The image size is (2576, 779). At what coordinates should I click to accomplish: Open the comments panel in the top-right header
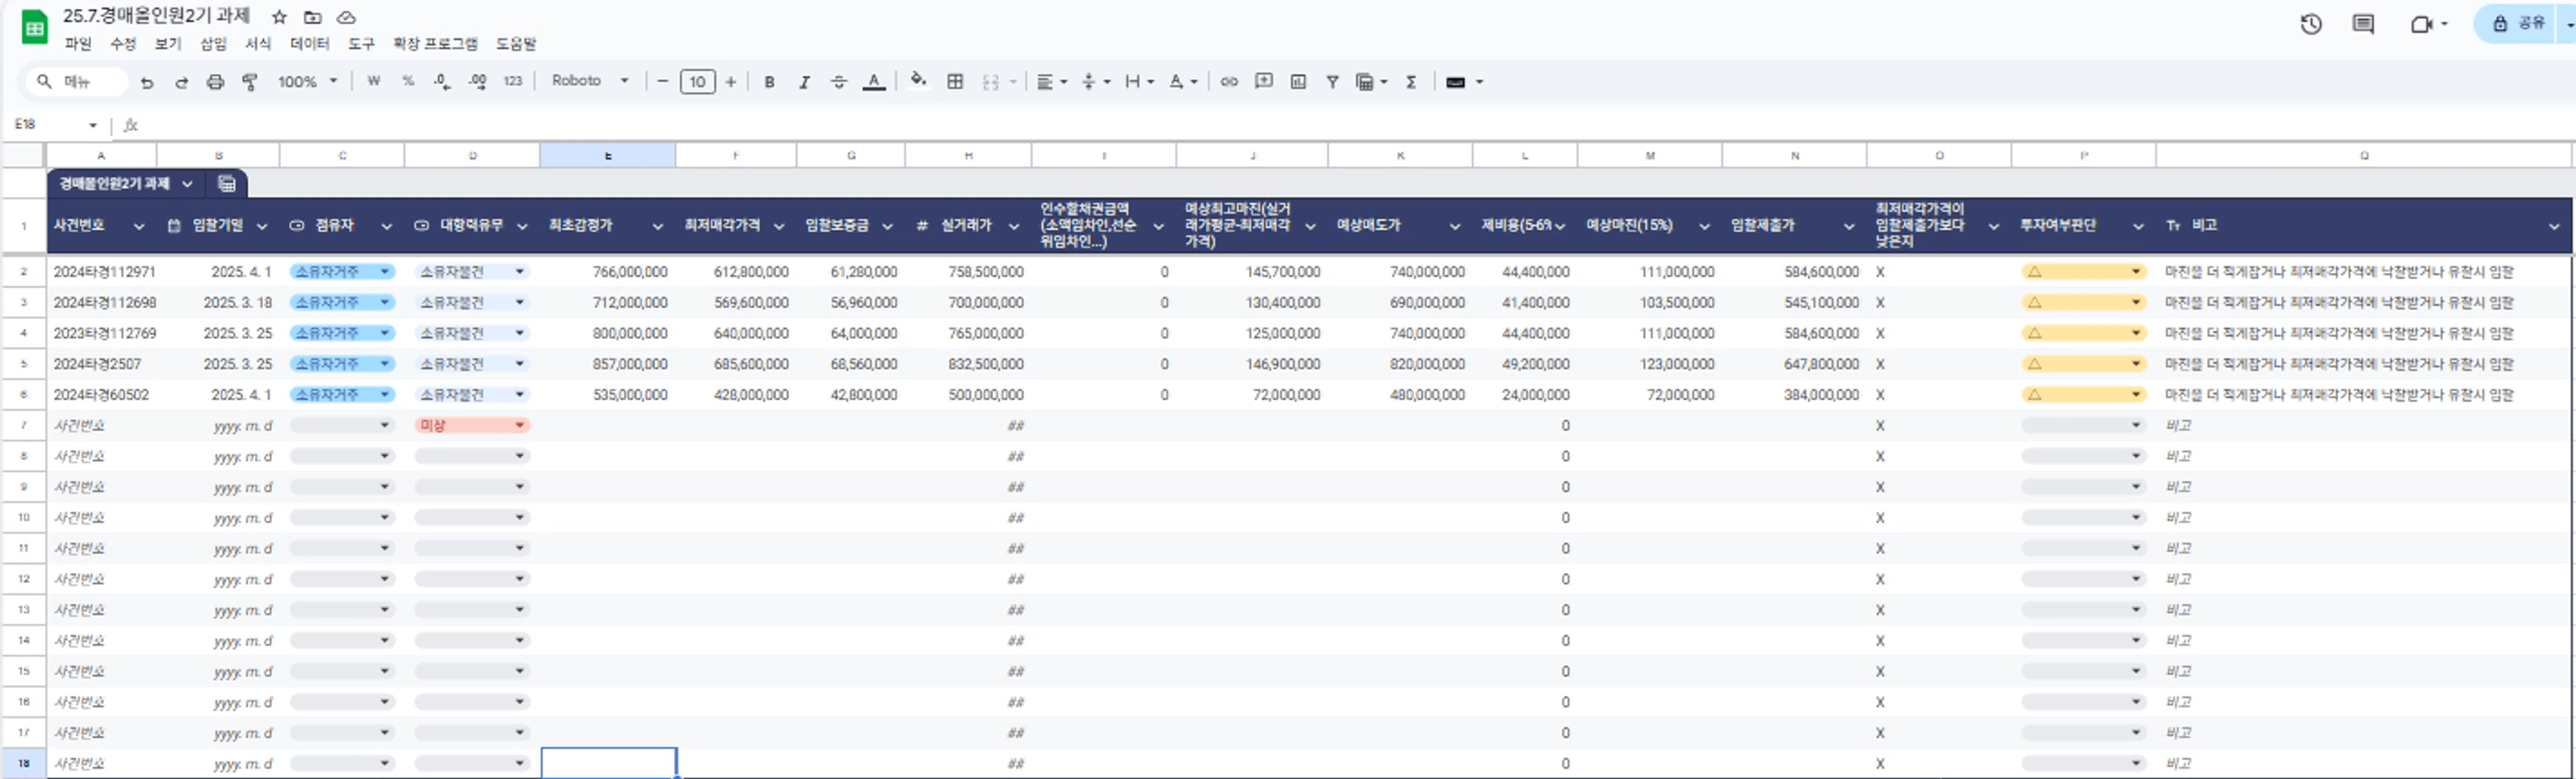pos(2363,24)
